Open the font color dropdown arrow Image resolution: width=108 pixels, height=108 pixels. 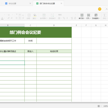click(4, 18)
